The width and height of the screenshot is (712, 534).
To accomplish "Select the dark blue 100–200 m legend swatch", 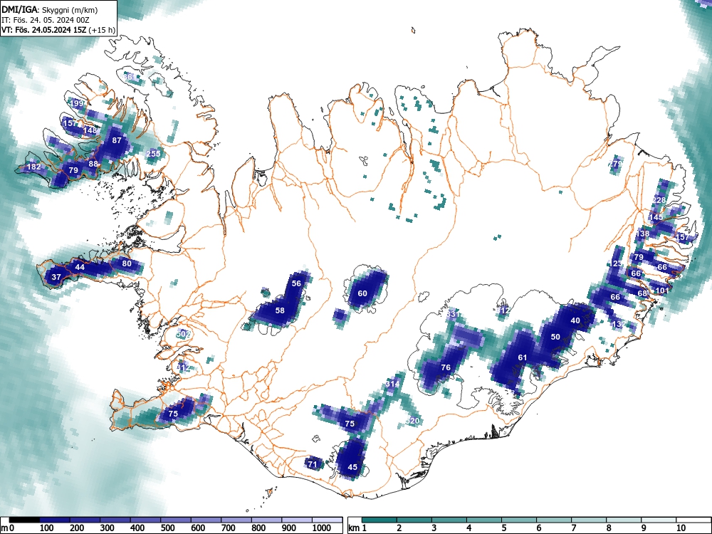I will (55, 519).
